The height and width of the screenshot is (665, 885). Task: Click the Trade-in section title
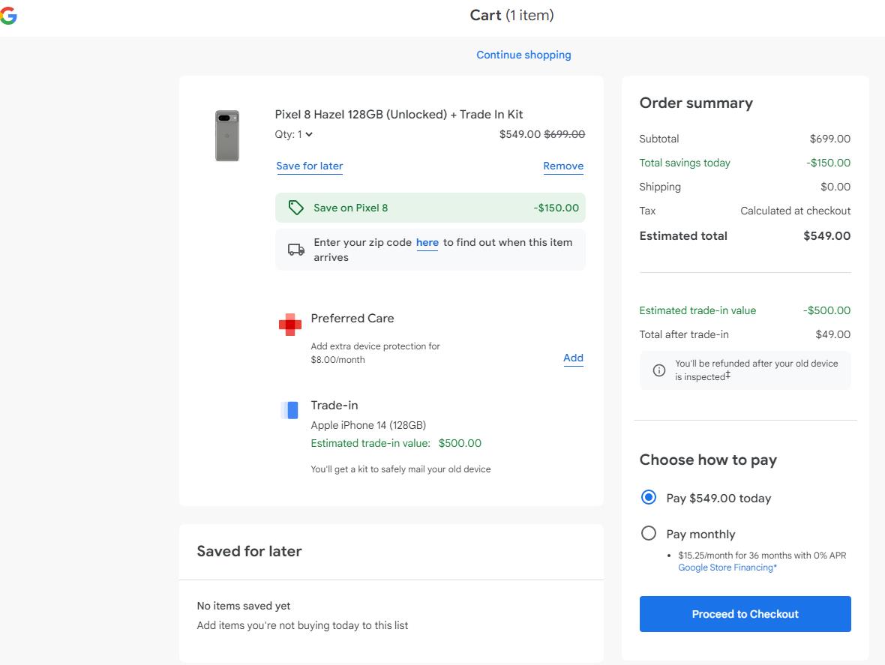334,406
